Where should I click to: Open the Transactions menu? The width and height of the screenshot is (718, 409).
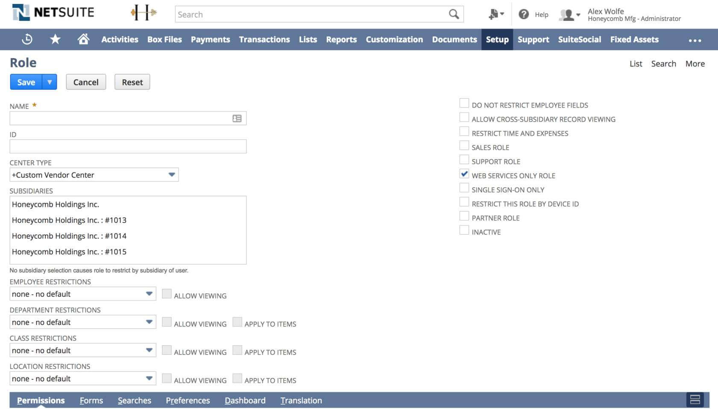264,39
